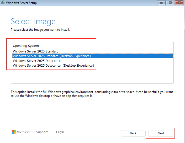The width and height of the screenshot is (185, 143).
Task: Click the 'Please select the image' instruction text
Action: coord(40,30)
